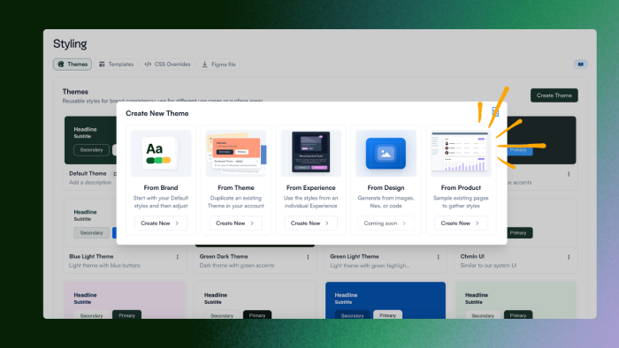Open three-dot menu for Green Light Theme
619x348 pixels.
pos(439,257)
